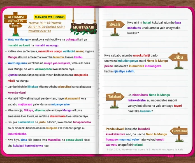Click the phrase 'kwenda vitani'
195x163 pixels.
coord(17,93)
